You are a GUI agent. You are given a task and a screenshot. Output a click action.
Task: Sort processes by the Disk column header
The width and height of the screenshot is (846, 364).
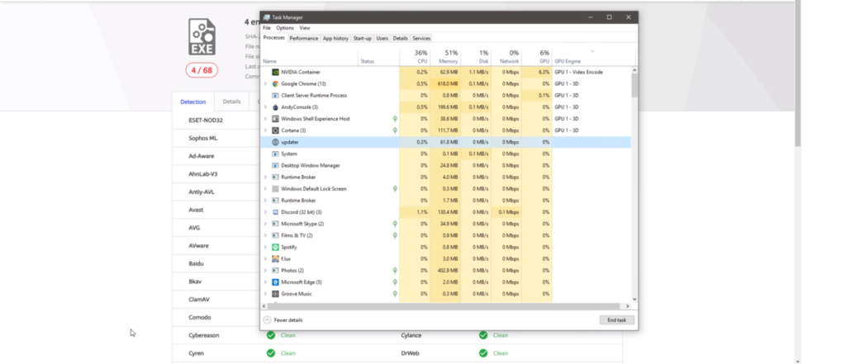point(476,57)
